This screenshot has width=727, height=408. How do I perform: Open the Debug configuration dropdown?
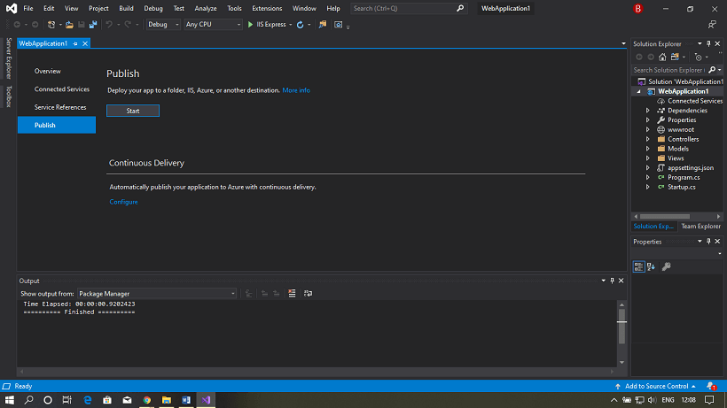coord(163,25)
